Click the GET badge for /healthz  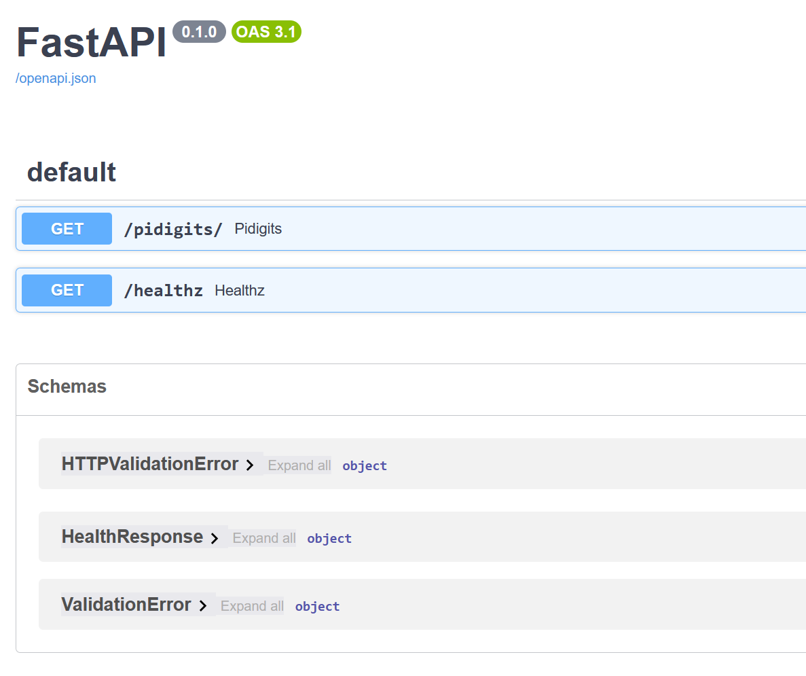(67, 290)
